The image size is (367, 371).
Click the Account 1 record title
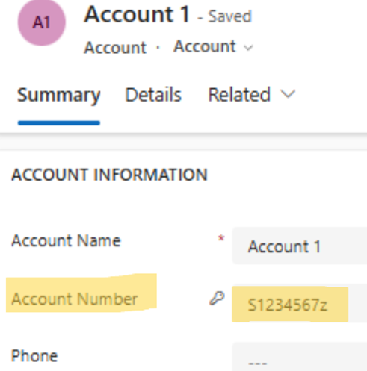point(138,14)
